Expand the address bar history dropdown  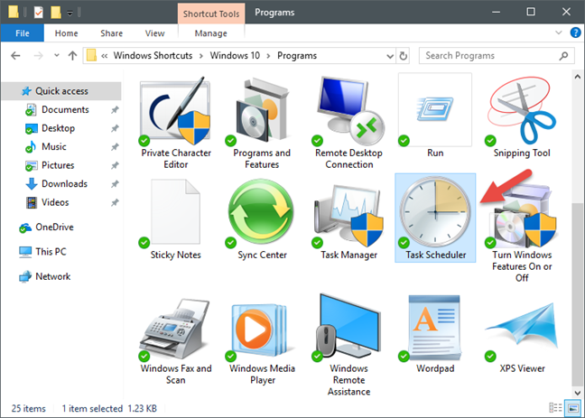(x=390, y=56)
